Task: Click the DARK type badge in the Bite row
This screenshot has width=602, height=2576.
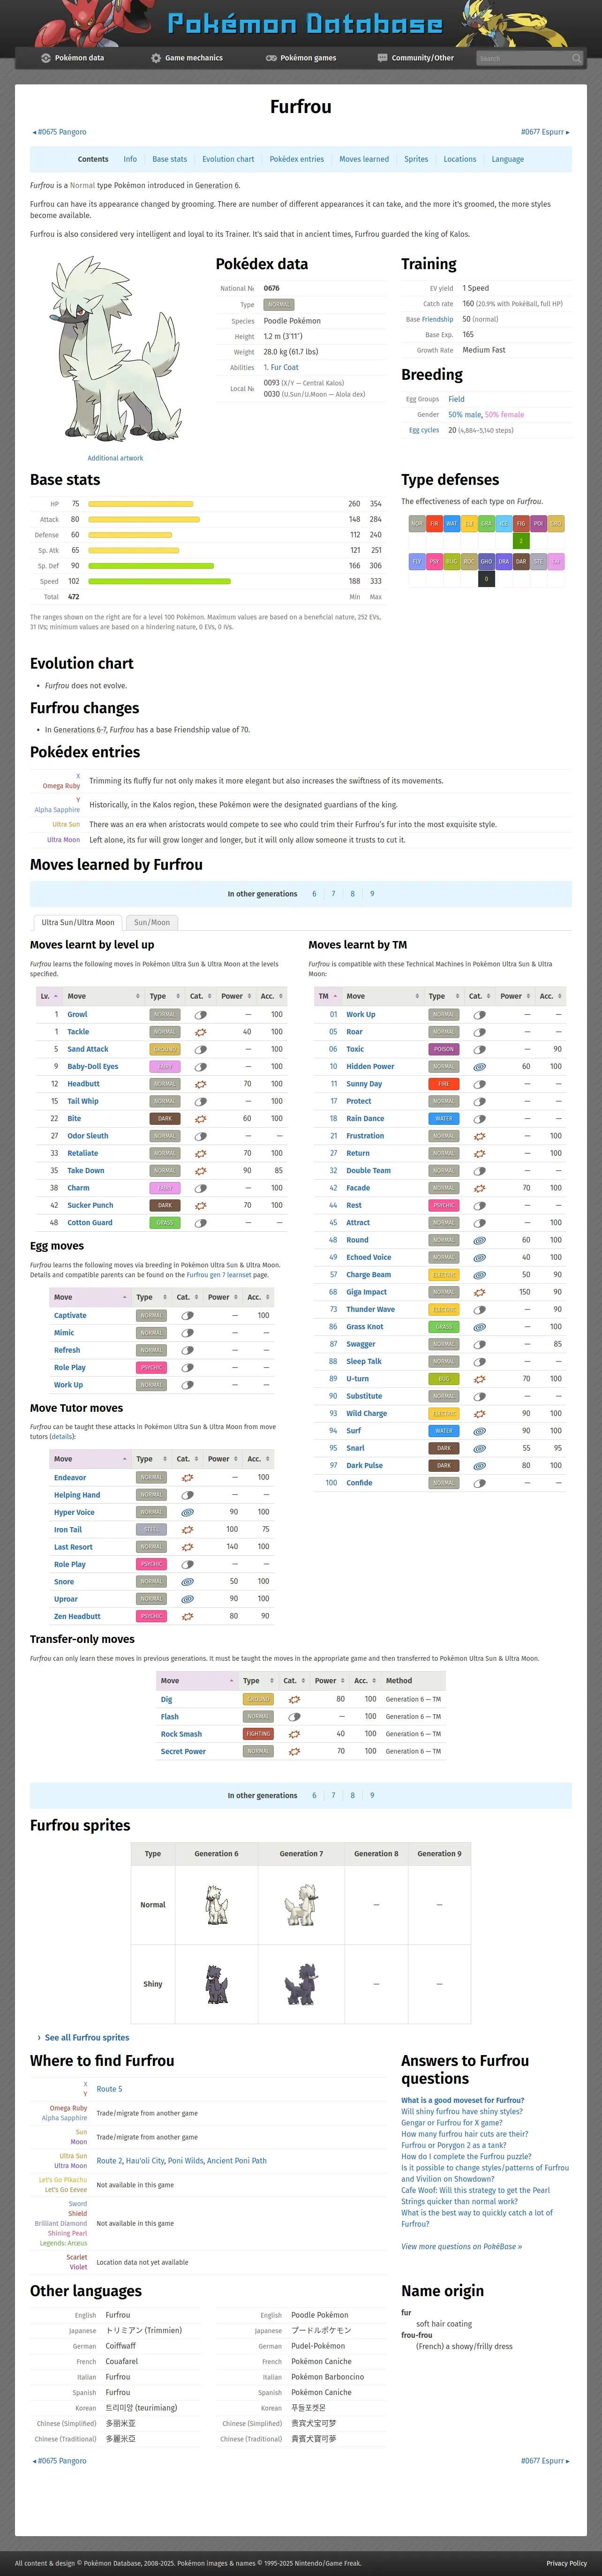Action: 164,1119
